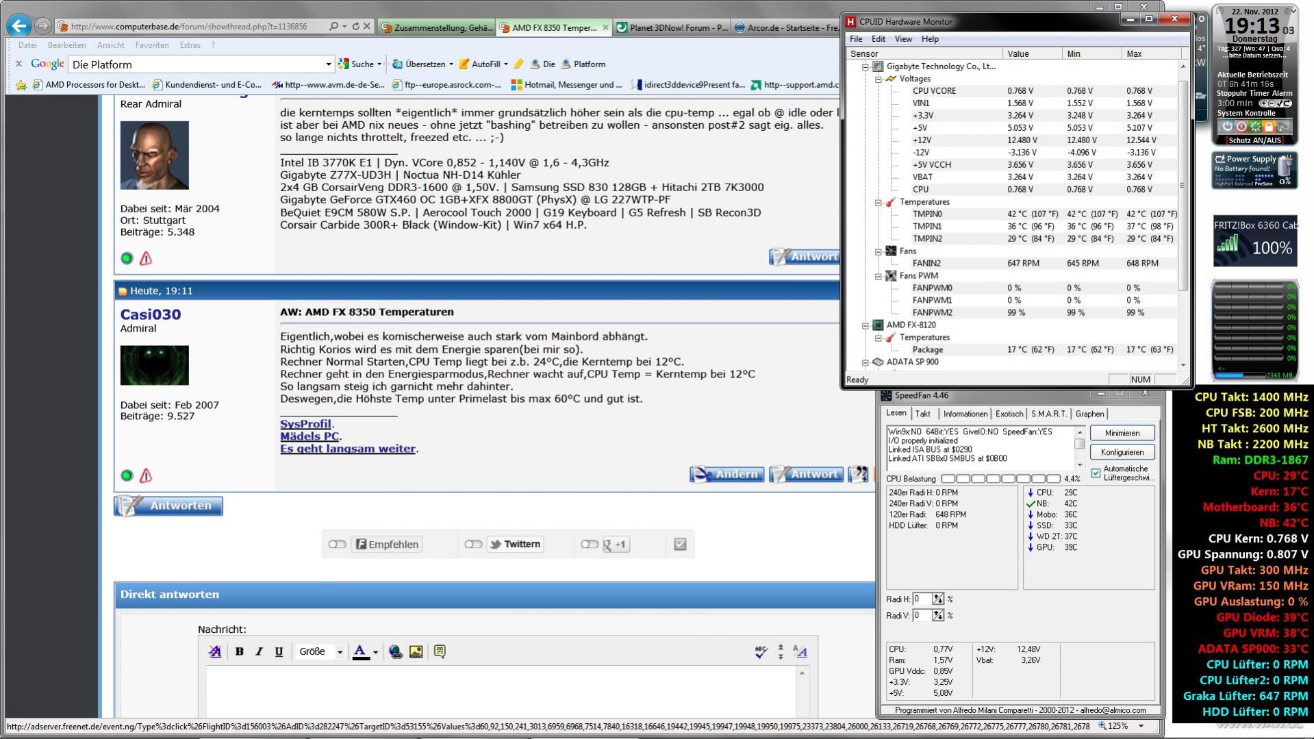The image size is (1314, 739).
Task: Click the Ändern button on Casi030's post
Action: click(727, 474)
